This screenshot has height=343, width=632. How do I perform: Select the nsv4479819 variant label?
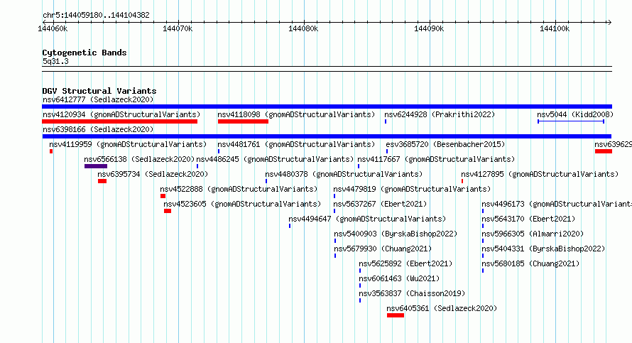coord(412,189)
